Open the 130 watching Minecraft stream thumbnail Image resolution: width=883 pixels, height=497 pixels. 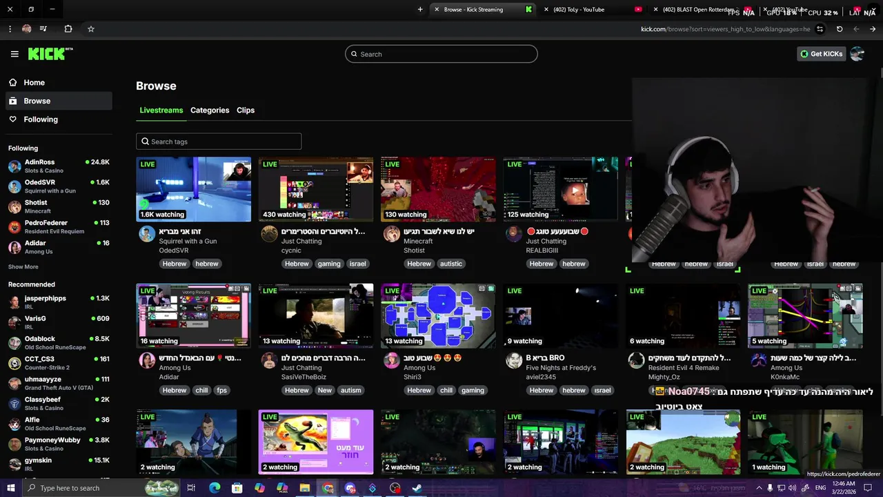pyautogui.click(x=438, y=189)
